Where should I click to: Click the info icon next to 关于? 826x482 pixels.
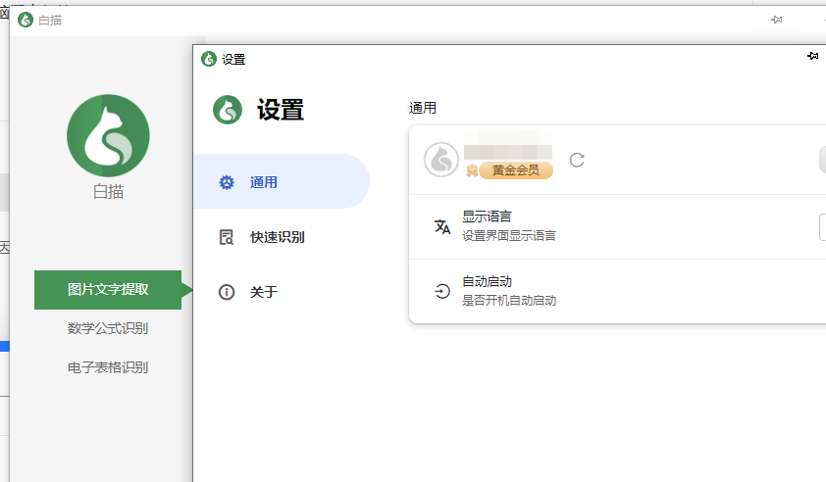click(x=227, y=292)
